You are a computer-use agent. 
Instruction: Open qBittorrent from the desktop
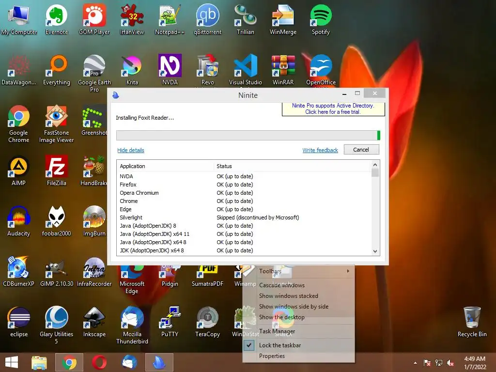[207, 19]
